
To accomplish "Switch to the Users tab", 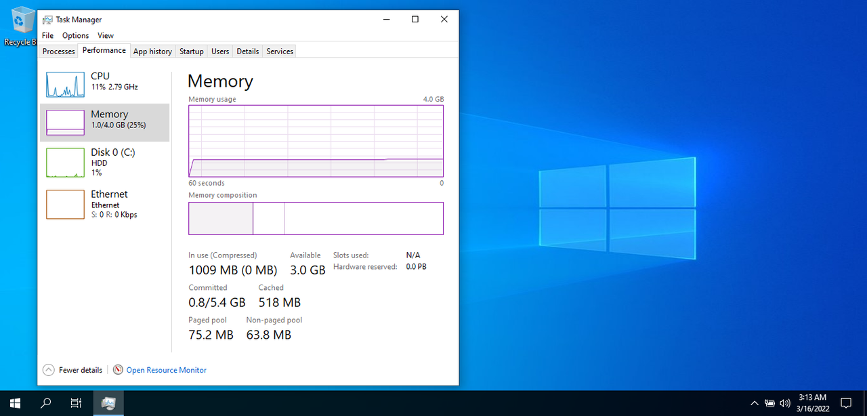I will (x=220, y=51).
